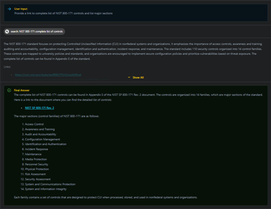Select the Awareness and Training list item
271x209 pixels.
pyautogui.click(x=40, y=129)
